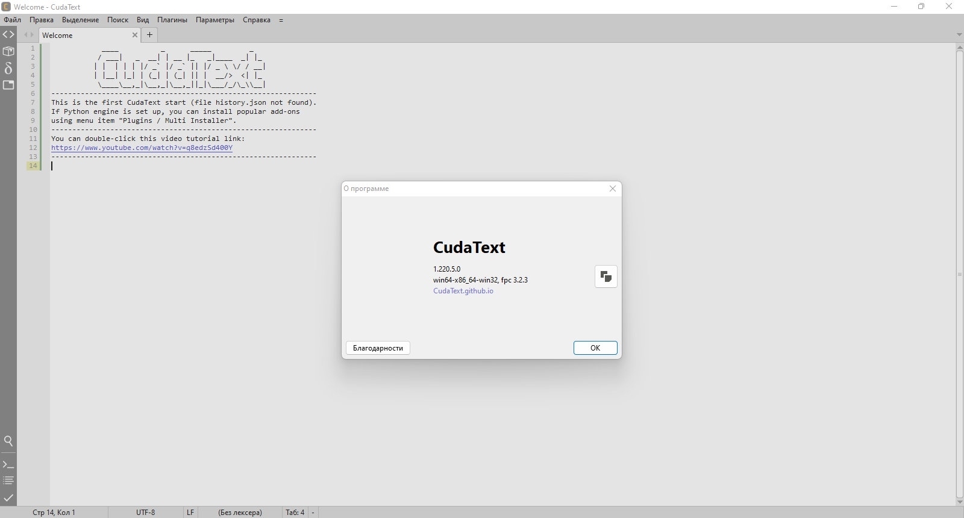
Task: Open the Правка menu
Action: click(42, 20)
